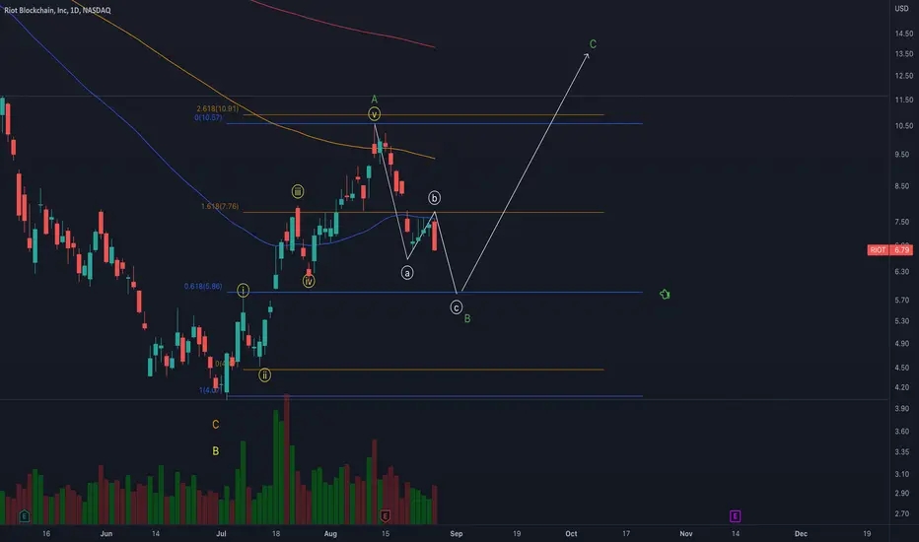The image size is (919, 542).
Task: Click the 14.50 price level on the axis
Action: (904, 34)
